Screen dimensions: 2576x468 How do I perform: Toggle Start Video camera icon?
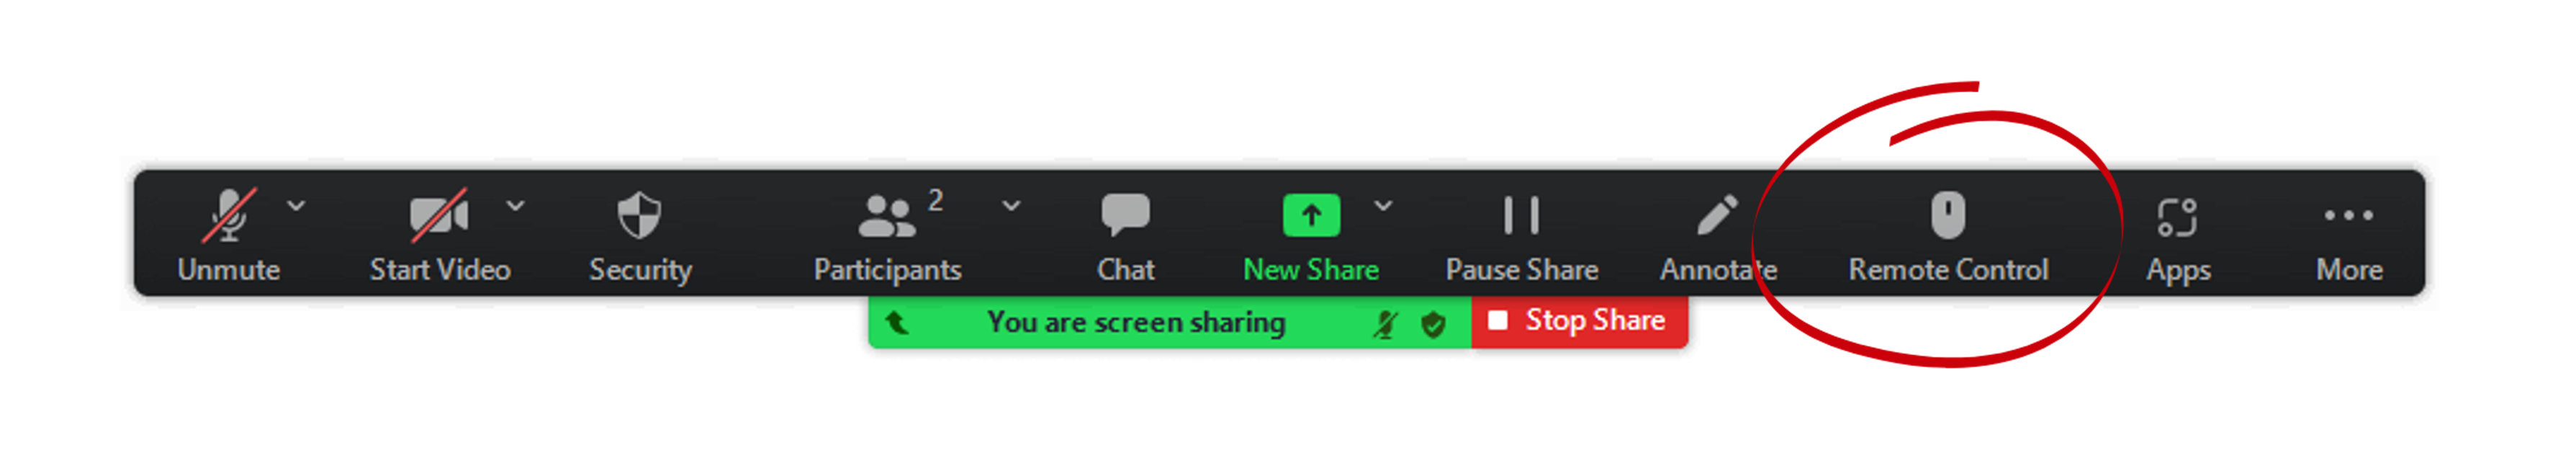439,215
